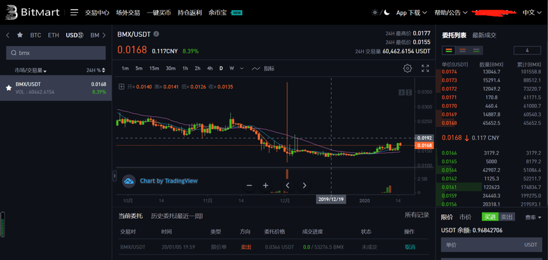Click the favorites star tab in market list
Viewport: 548px width, 260px height.
pyautogui.click(x=20, y=36)
